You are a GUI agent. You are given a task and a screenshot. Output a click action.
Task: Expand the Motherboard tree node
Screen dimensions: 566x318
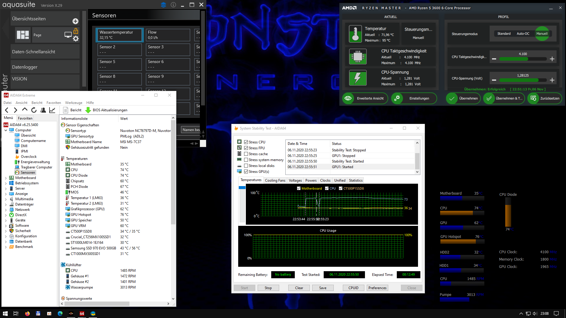point(6,178)
